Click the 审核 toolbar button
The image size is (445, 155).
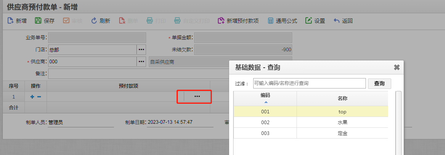tap(73, 21)
